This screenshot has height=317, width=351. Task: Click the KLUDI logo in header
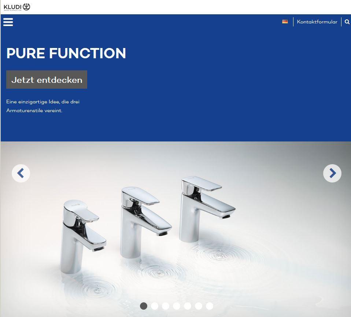click(17, 7)
